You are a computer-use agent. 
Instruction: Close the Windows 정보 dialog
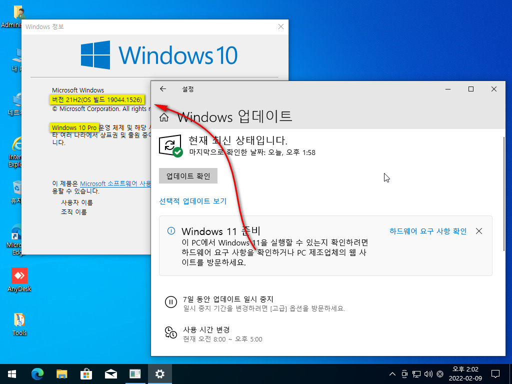click(x=281, y=27)
